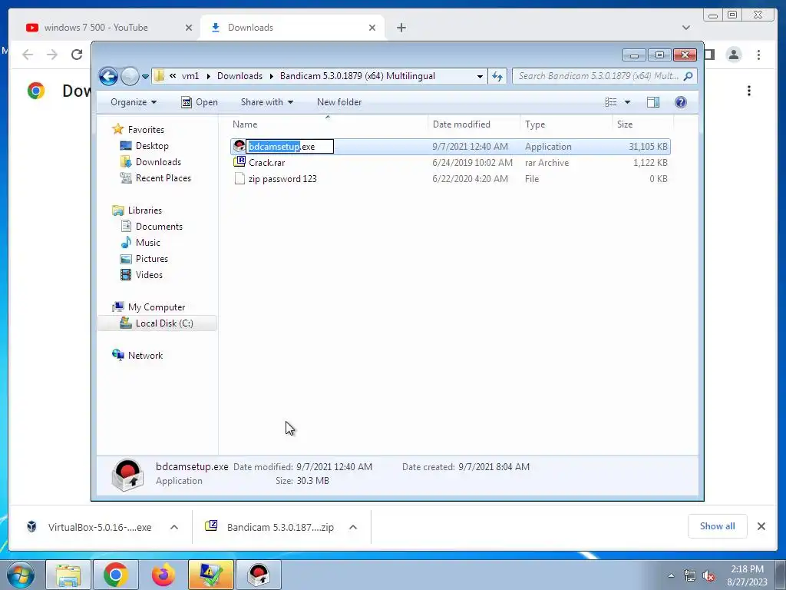Click Chrome back button
Screen dimensions: 786x590
coord(28,55)
